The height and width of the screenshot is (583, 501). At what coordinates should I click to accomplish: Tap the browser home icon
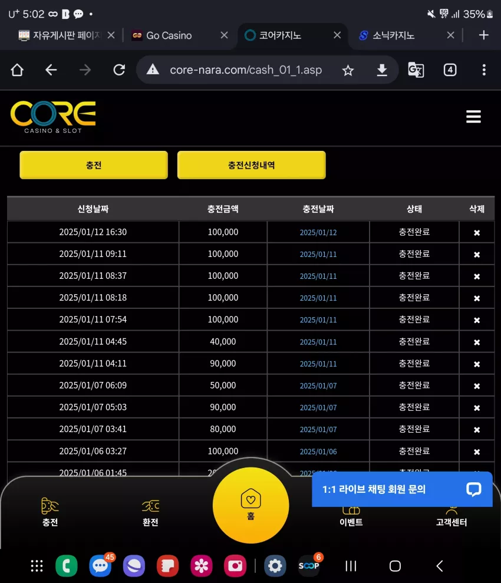pyautogui.click(x=17, y=70)
